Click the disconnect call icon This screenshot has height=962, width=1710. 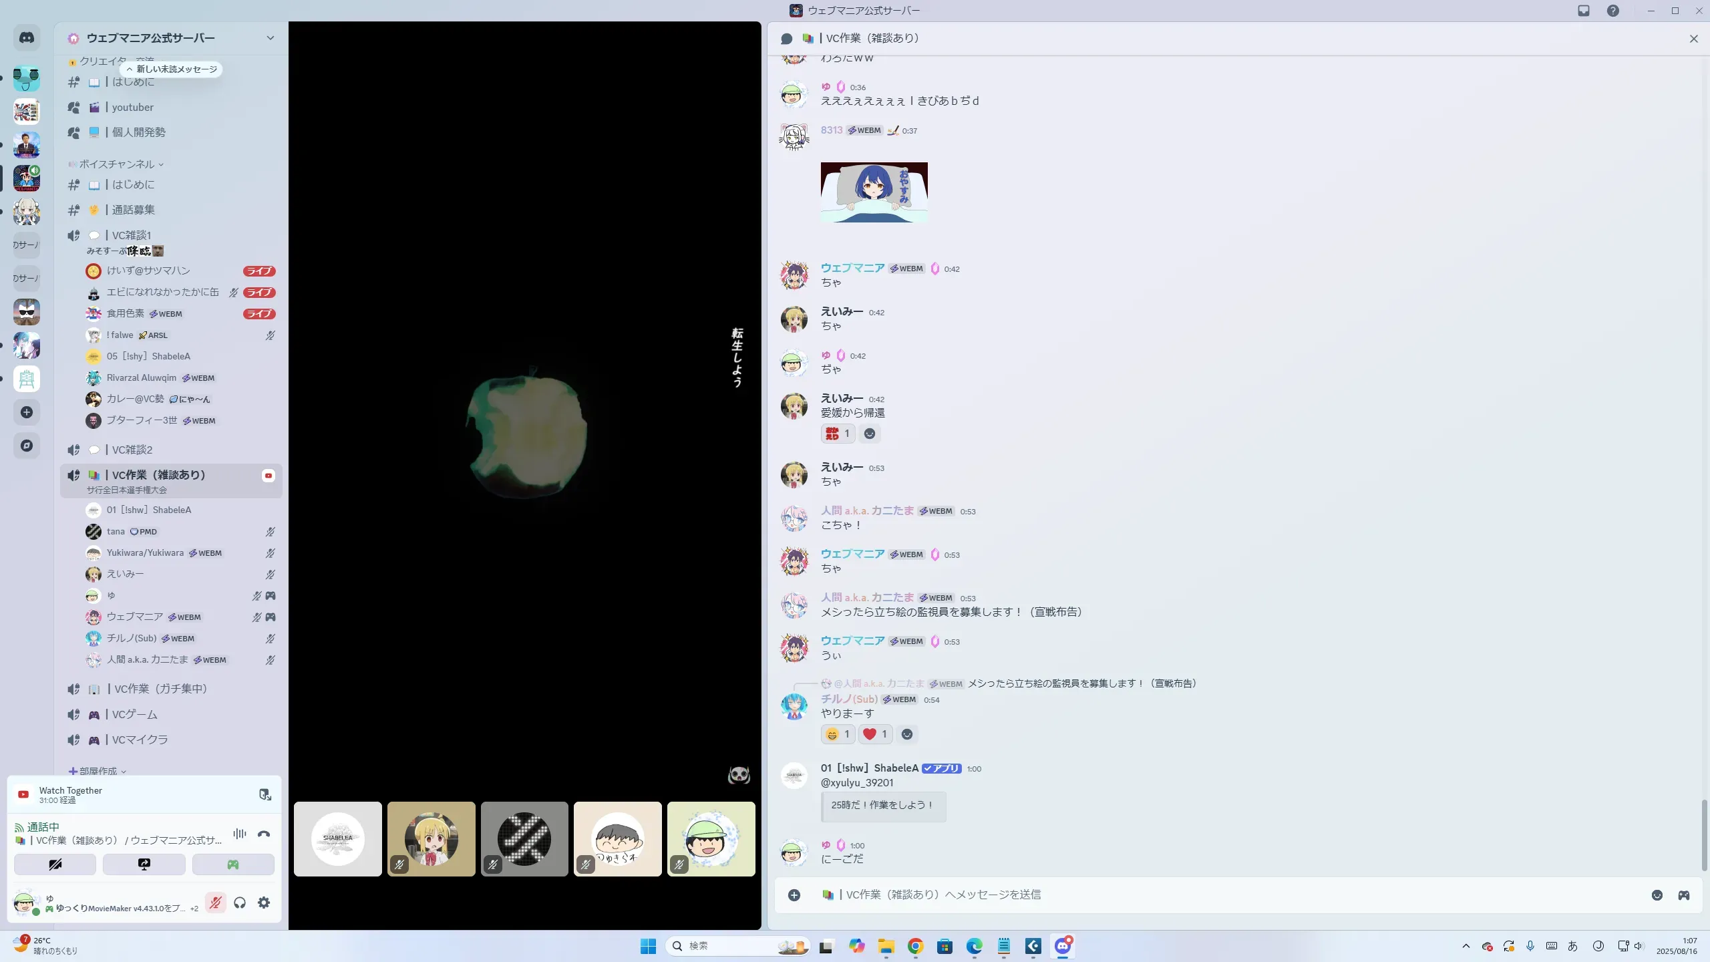(x=264, y=834)
